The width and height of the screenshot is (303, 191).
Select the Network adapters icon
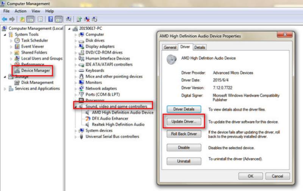click(x=81, y=89)
